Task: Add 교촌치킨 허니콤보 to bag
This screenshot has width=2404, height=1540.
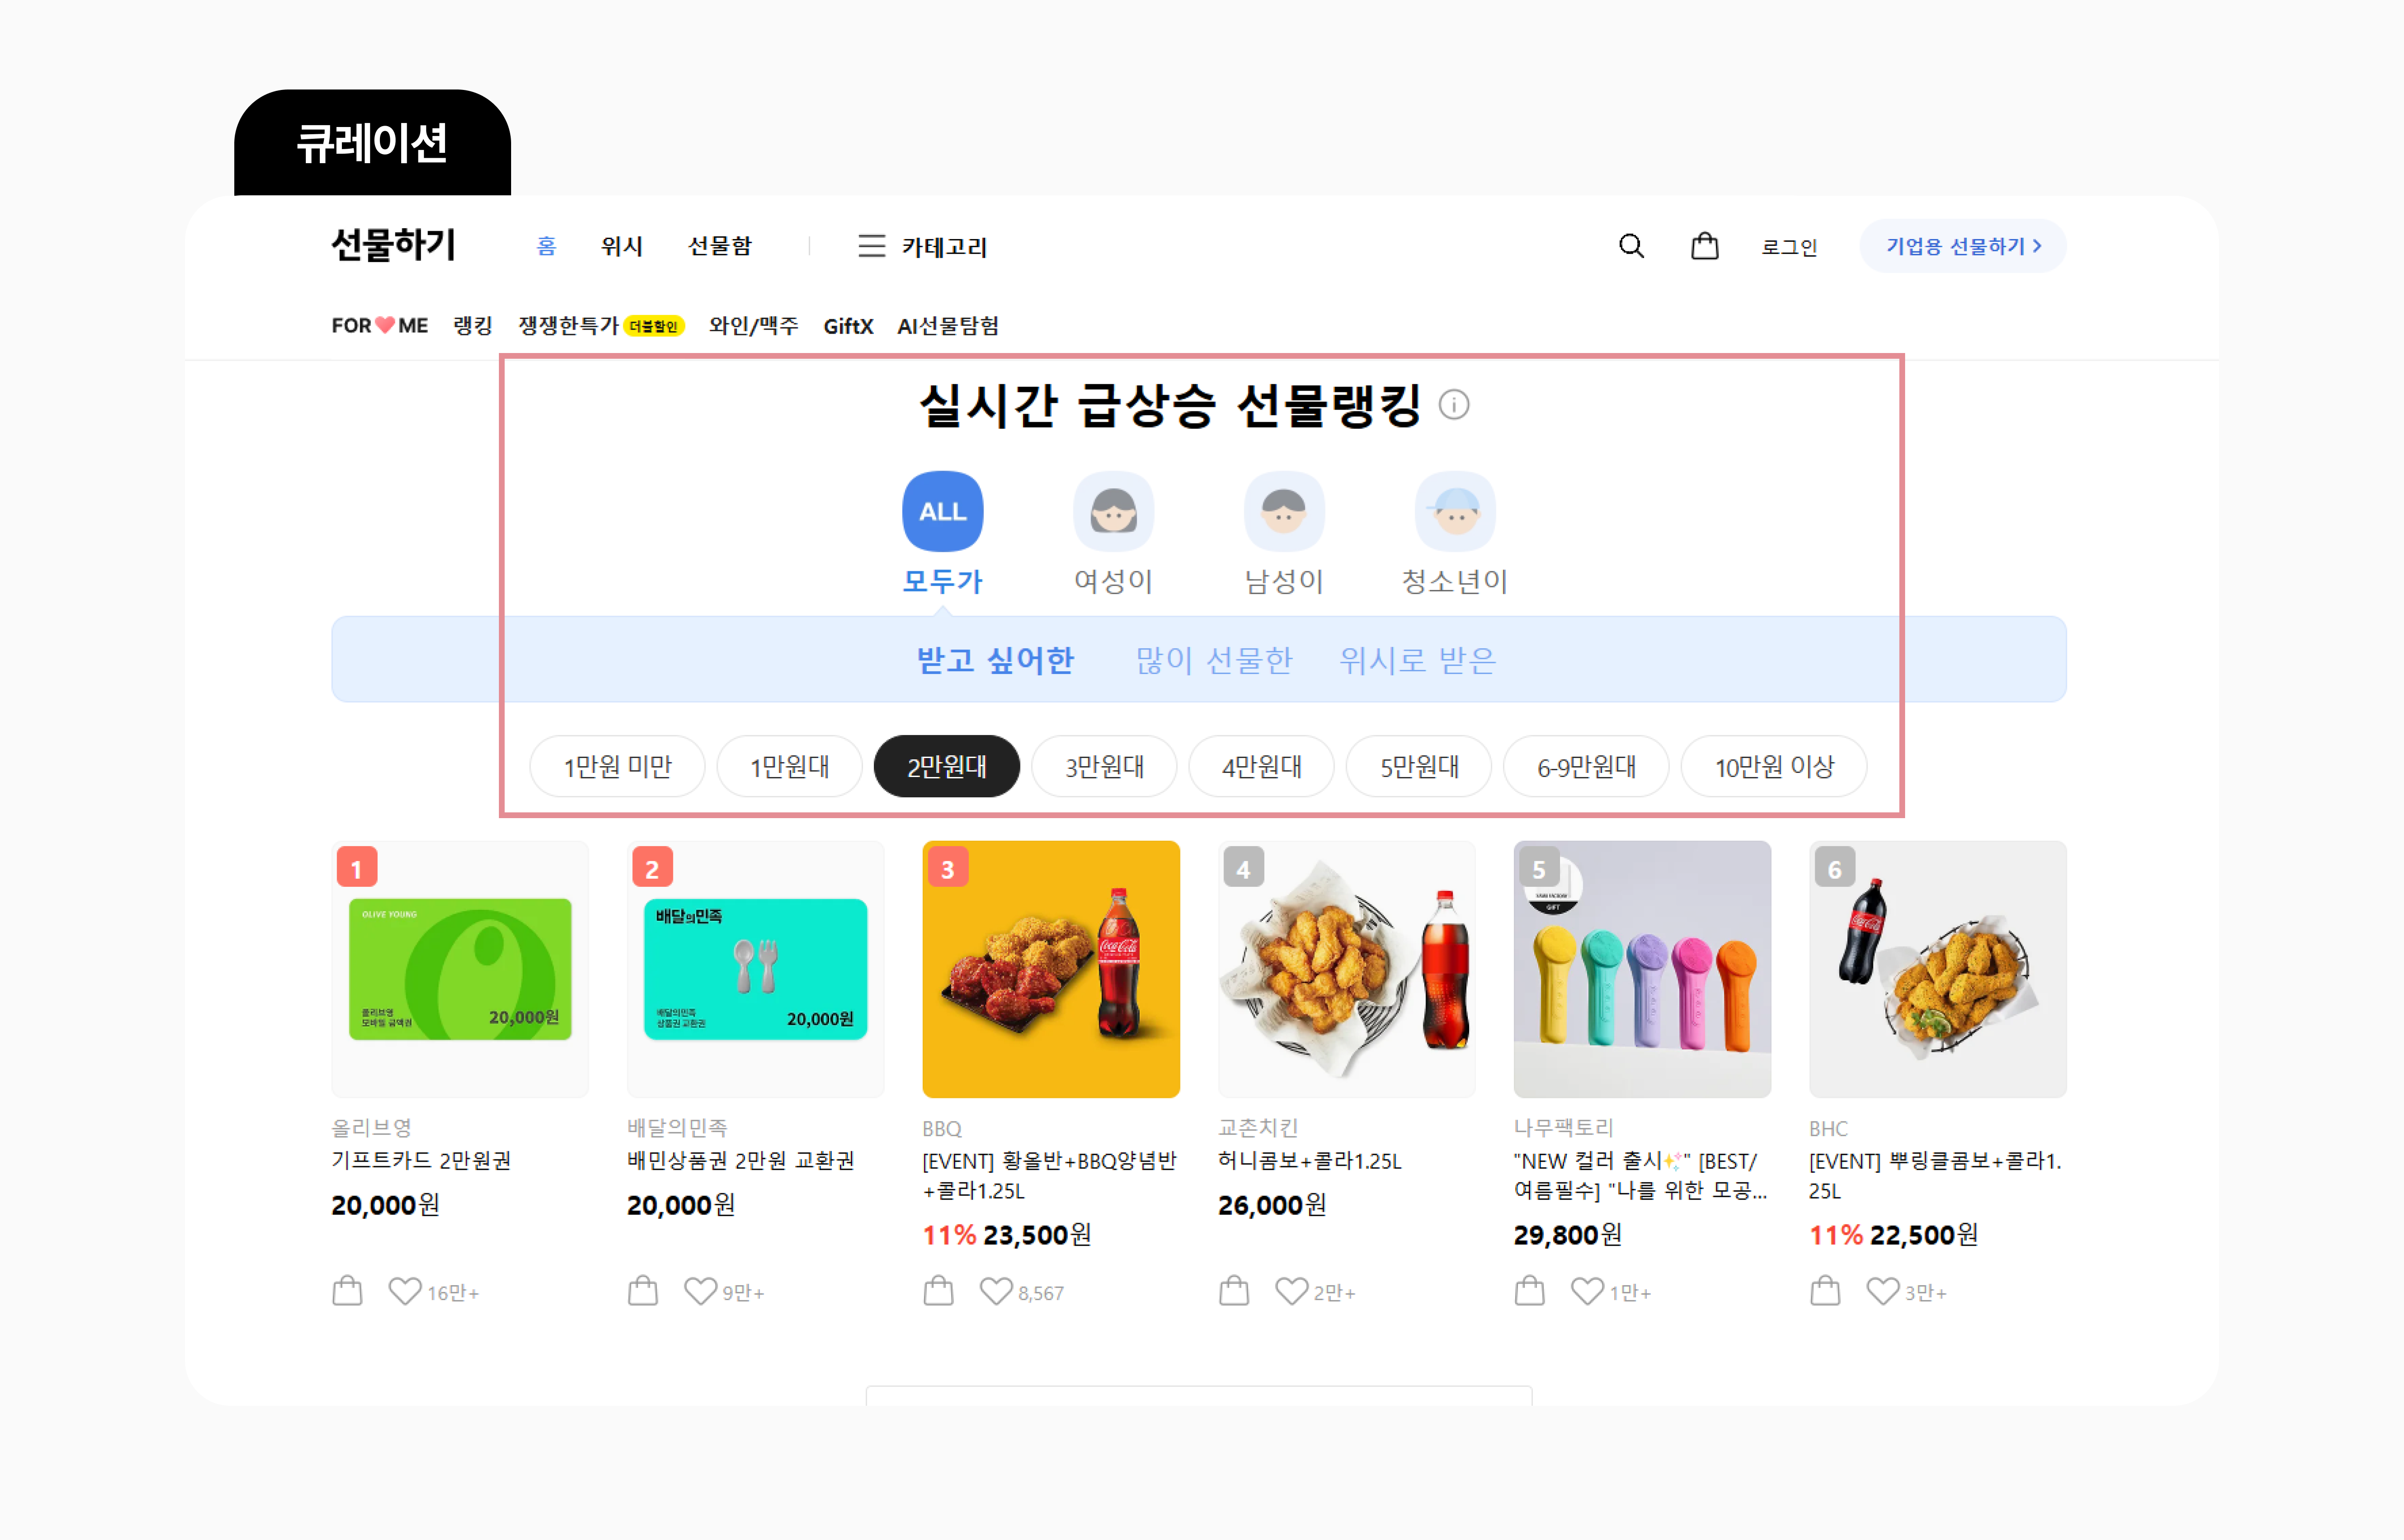Action: 1234,1291
